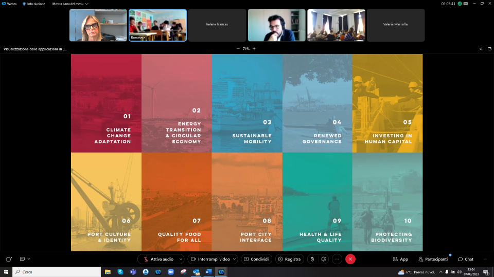This screenshot has height=277, width=494.
Task: Open the Partecipanti panel
Action: pos(433,259)
